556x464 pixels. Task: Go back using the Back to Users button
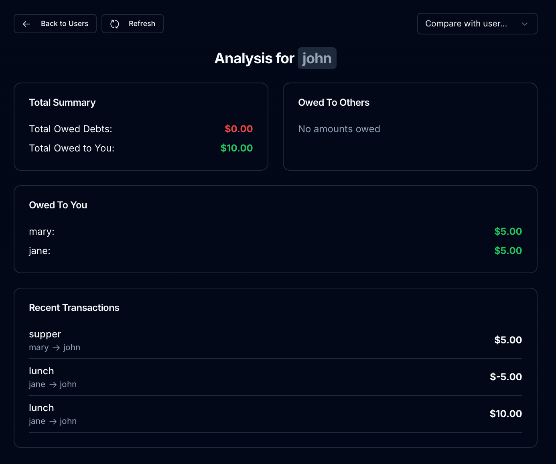tap(55, 24)
